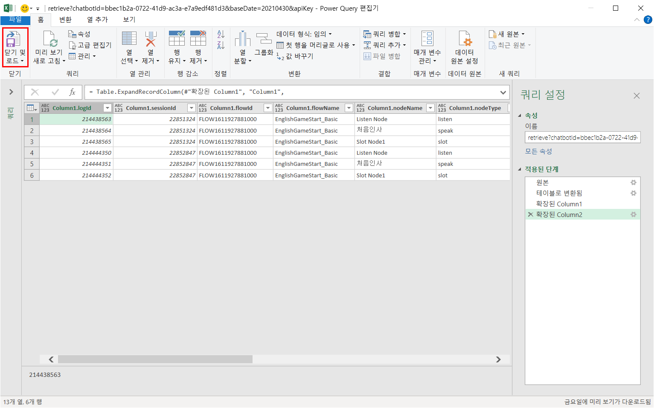
Task: Open 고급 편집기 advanced editor
Action: pos(90,45)
